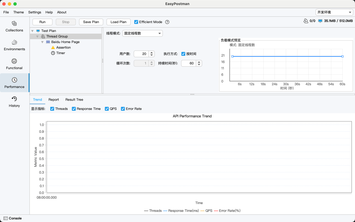
Task: Open the 开发环境 environment dropdown
Action: [x=334, y=12]
